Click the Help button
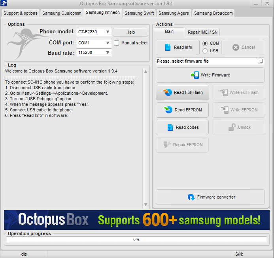 pos(130,32)
